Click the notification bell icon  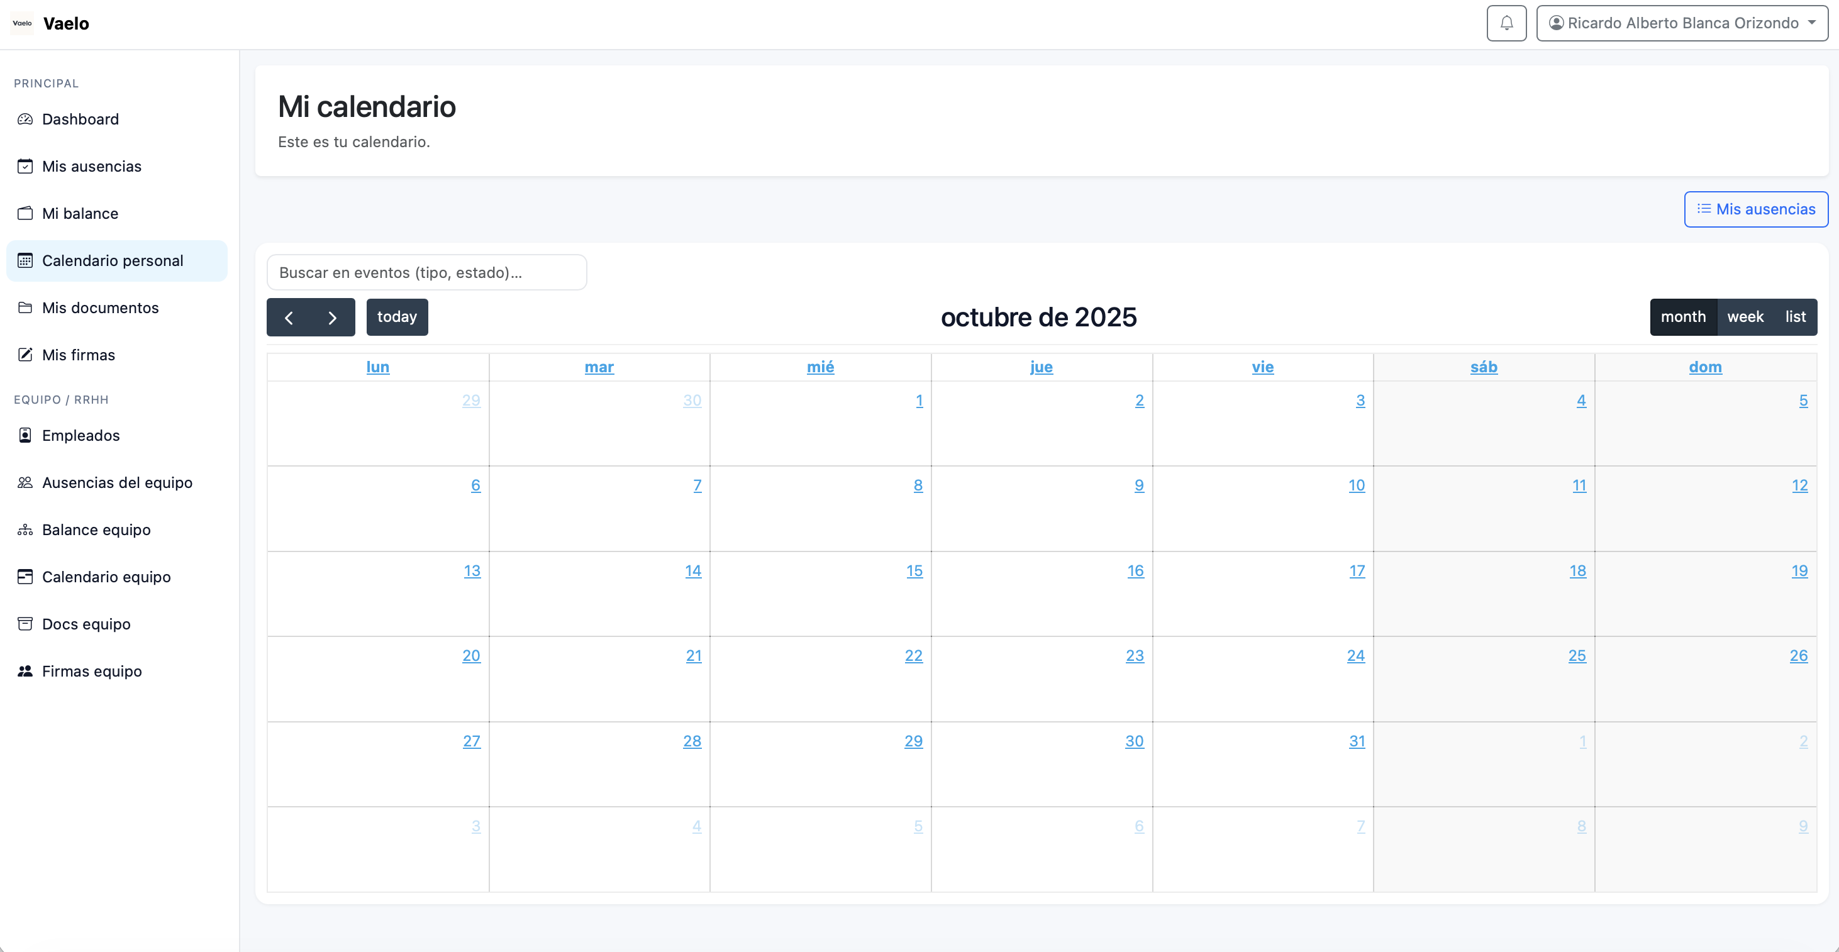click(1506, 23)
